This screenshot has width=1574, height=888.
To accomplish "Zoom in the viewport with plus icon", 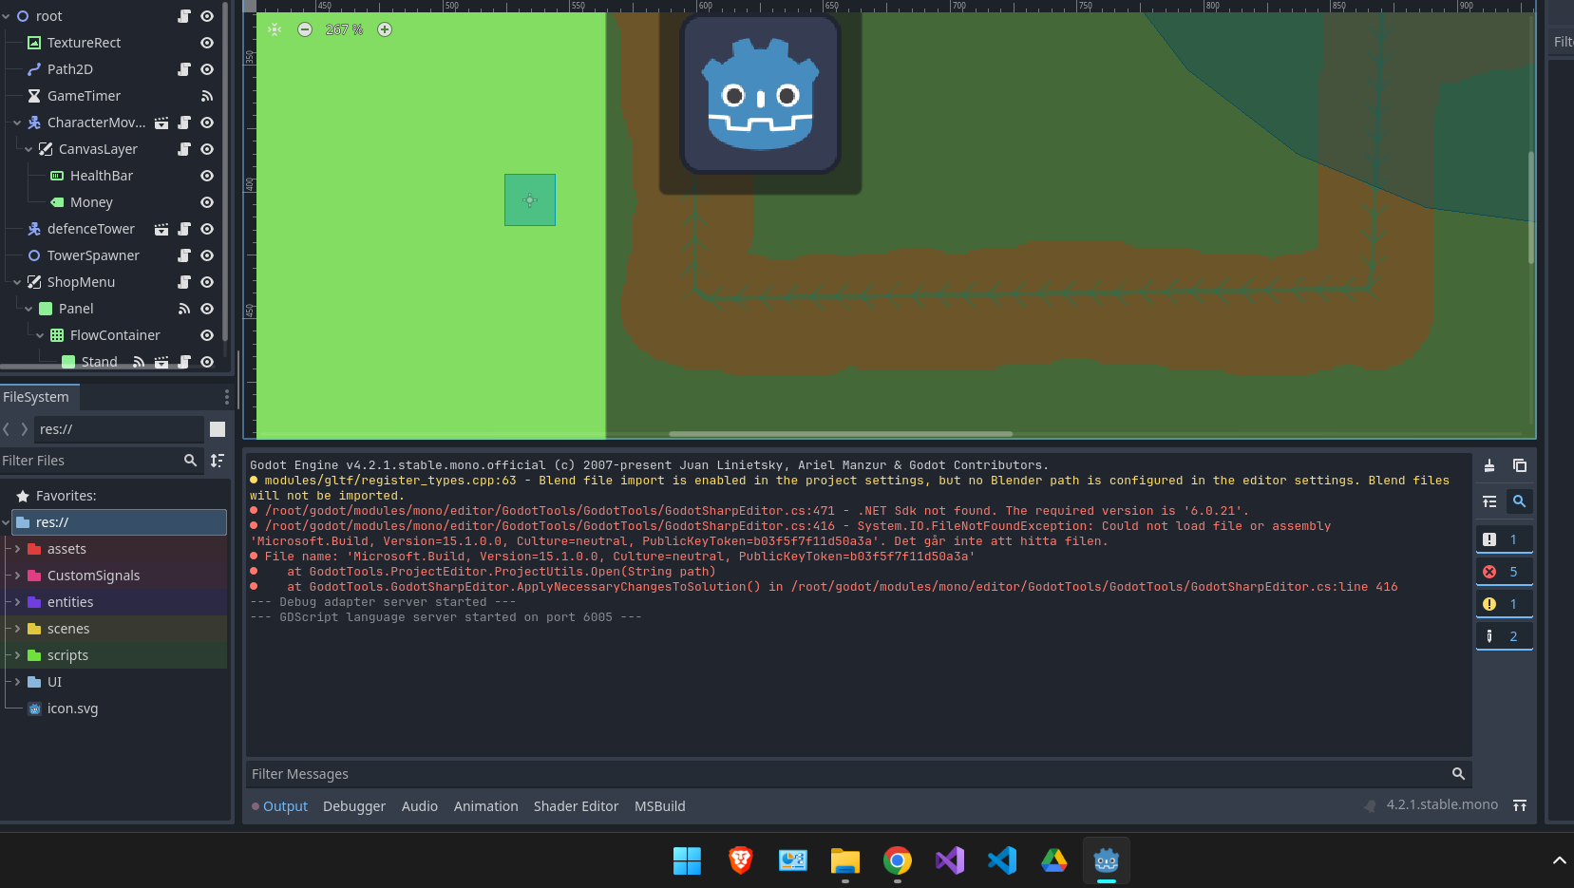I will [385, 29].
